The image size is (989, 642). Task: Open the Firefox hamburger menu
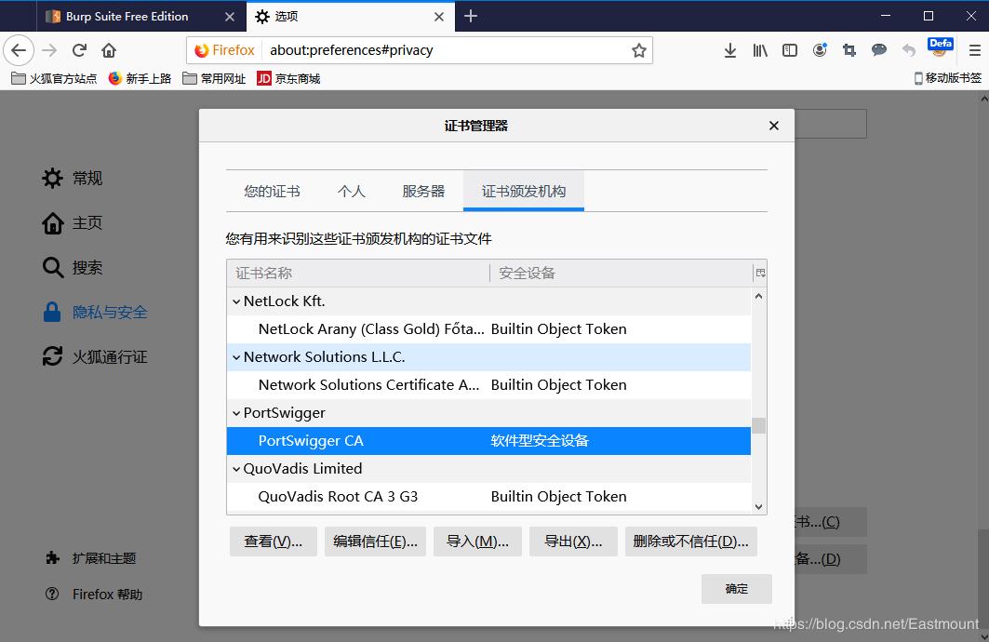973,50
